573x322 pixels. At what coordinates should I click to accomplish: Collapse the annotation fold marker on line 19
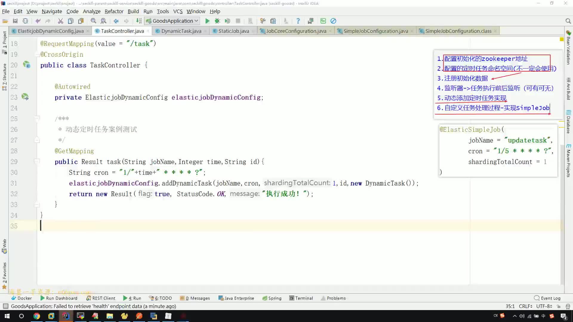click(37, 54)
